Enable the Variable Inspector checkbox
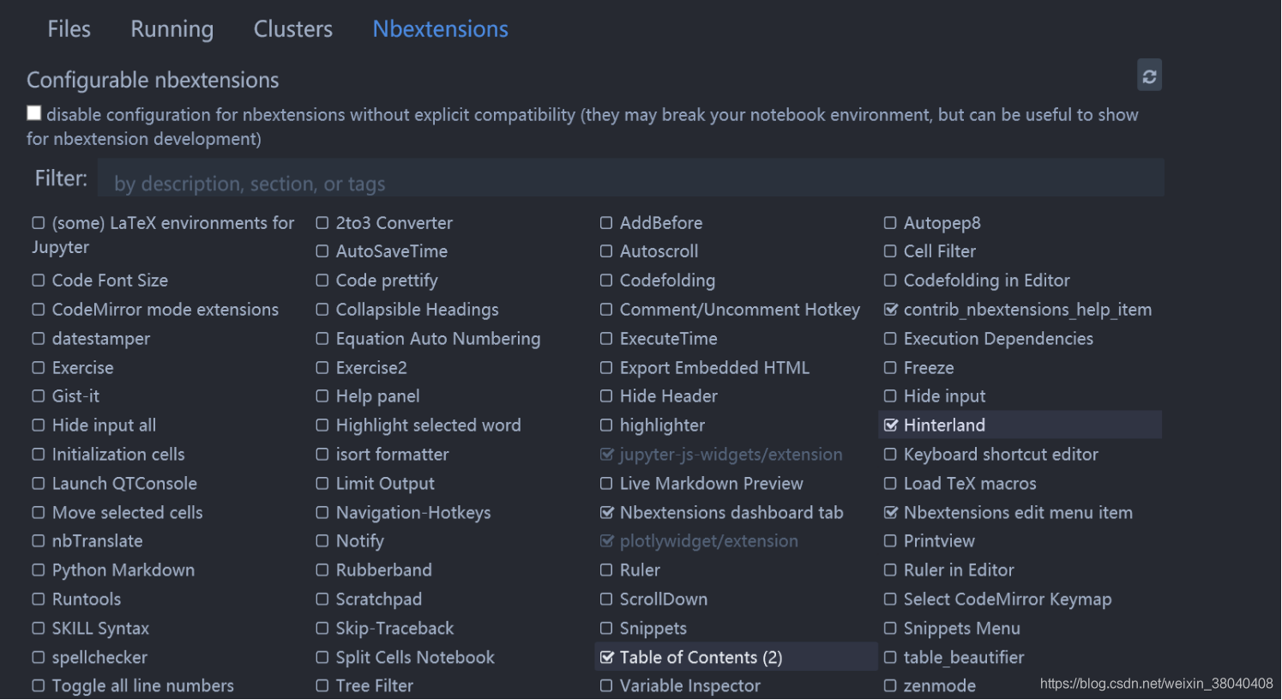1282x700 pixels. click(607, 686)
